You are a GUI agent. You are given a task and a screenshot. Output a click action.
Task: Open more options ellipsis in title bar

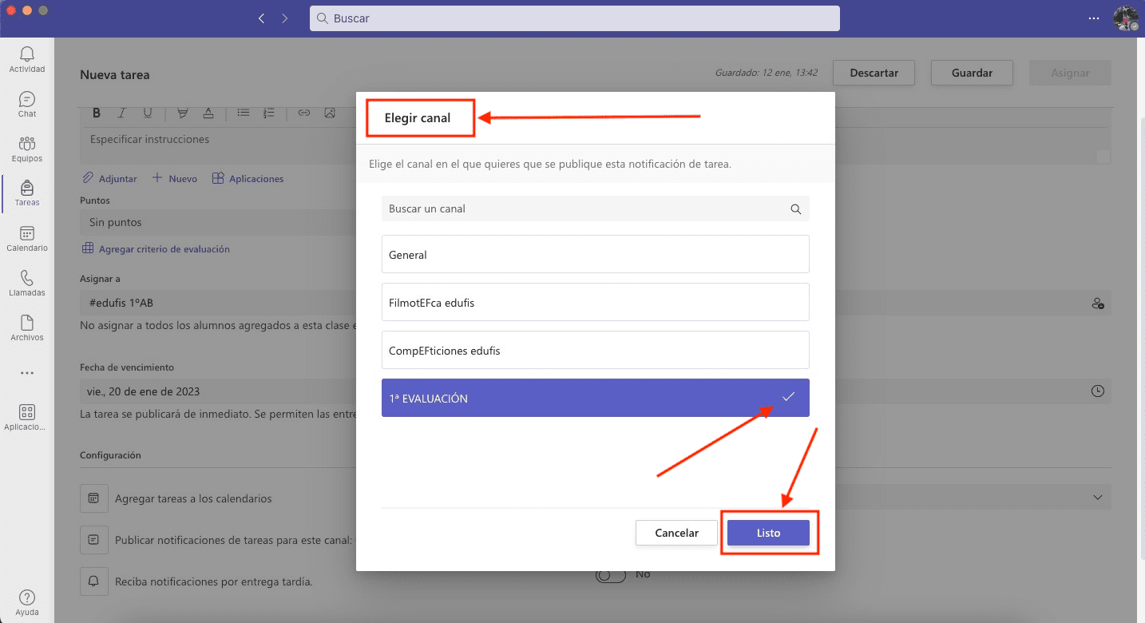pos(1094,18)
